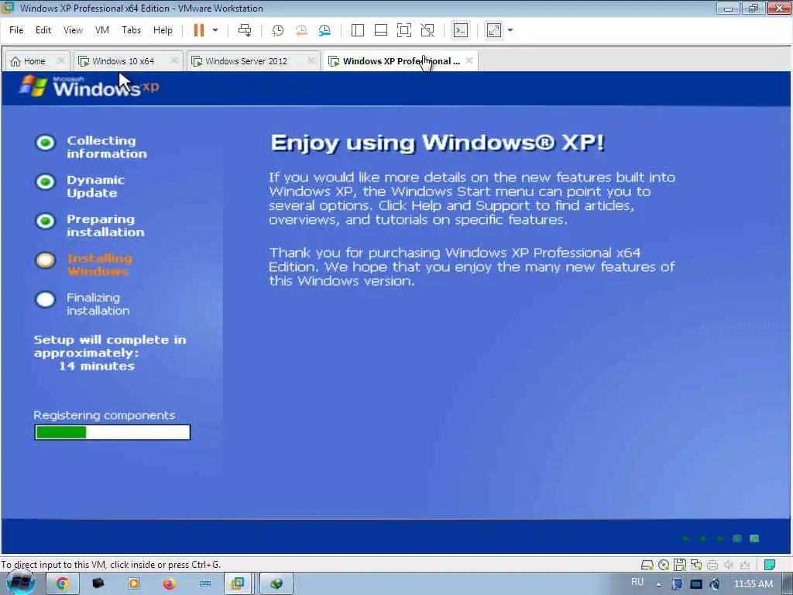Take a snapshot of this VM
This screenshot has width=793, height=595.
278,30
